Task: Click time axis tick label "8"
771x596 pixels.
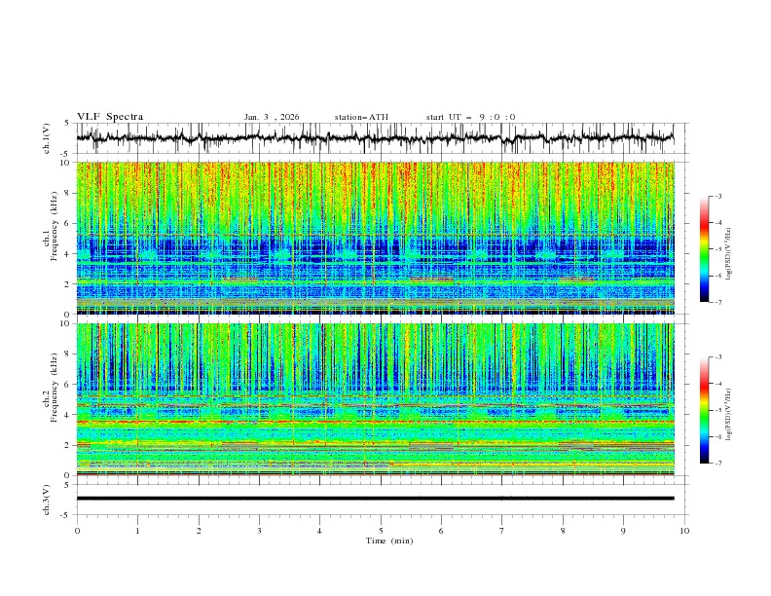Action: (563, 531)
